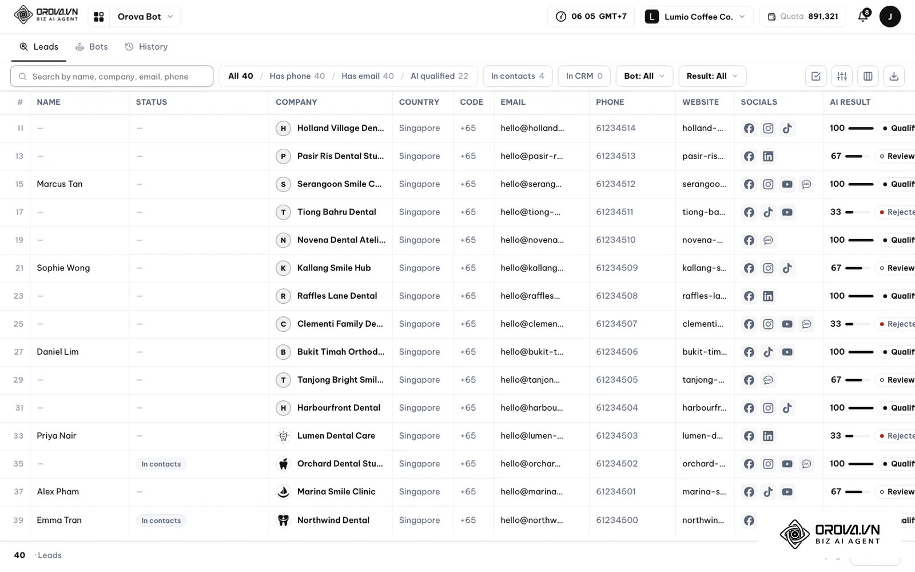Open Kallang Smile Hub Instagram icon
The width and height of the screenshot is (915, 572).
[x=768, y=268]
